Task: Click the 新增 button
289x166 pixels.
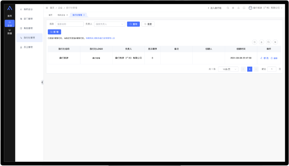Action: click(x=54, y=32)
